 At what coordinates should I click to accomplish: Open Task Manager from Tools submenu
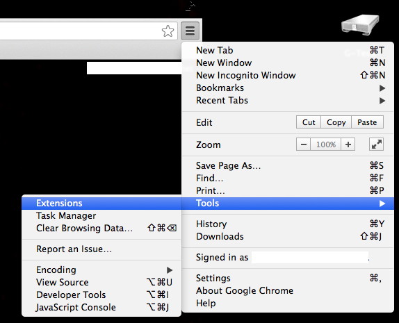tap(101, 215)
